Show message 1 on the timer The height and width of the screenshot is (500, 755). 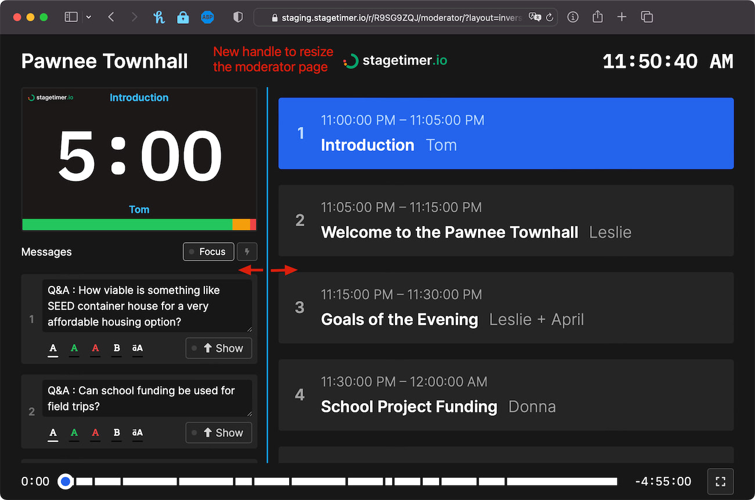(218, 349)
